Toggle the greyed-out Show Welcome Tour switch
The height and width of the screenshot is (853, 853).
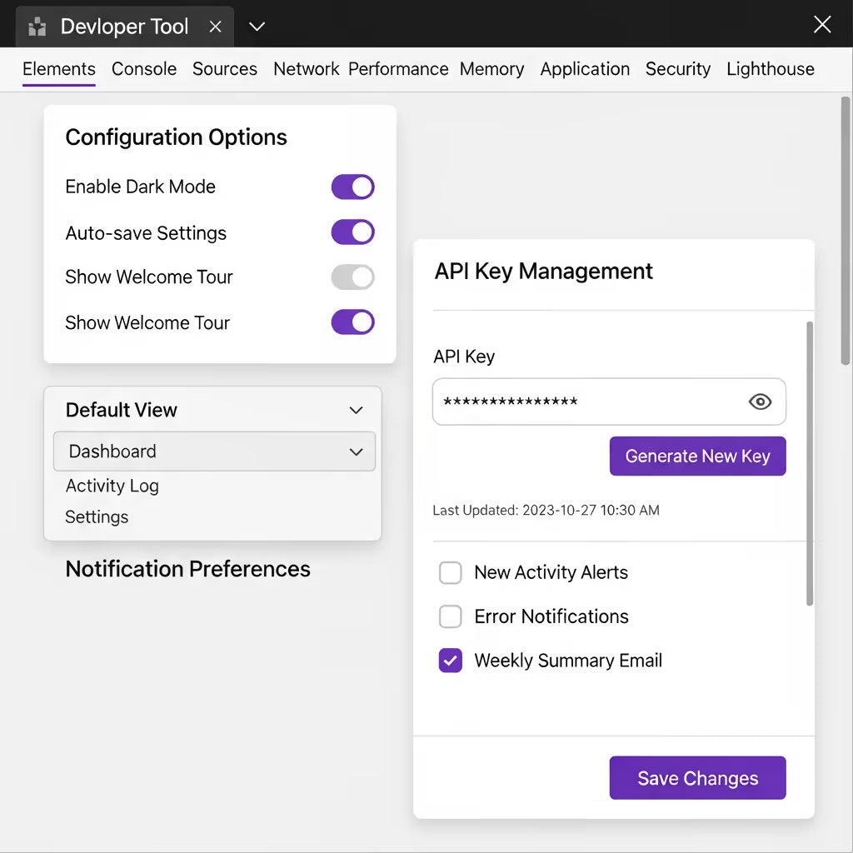click(x=352, y=277)
